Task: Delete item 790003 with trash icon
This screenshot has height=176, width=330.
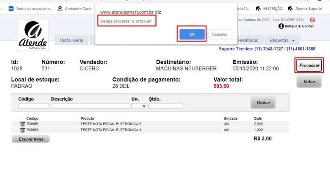Action: click(22, 130)
